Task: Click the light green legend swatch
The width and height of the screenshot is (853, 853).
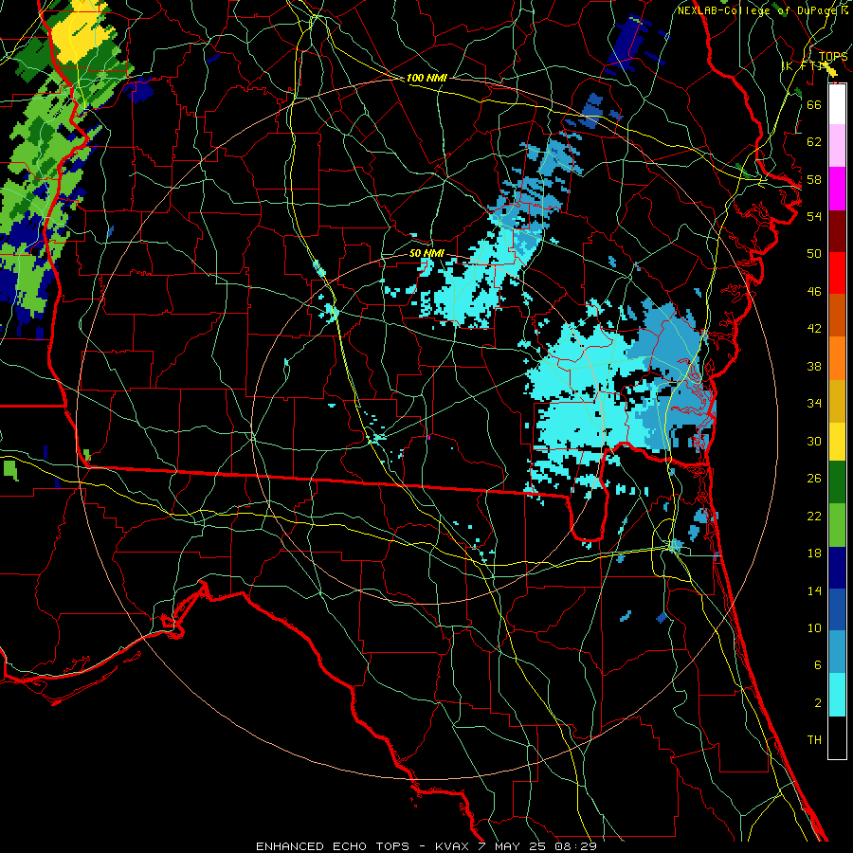Action: coord(837,525)
